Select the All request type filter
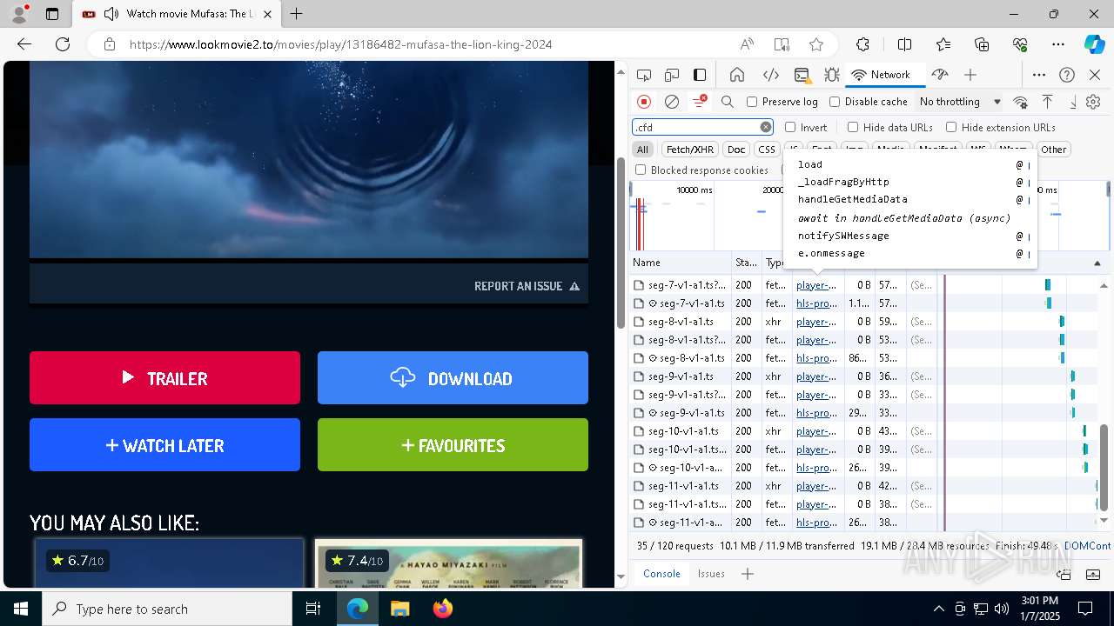This screenshot has height=626, width=1114. [x=642, y=150]
